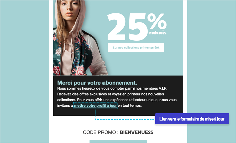236x143 pixels.
Task: Open the 'mettre votre profil à jour' link
Action: click(95, 106)
